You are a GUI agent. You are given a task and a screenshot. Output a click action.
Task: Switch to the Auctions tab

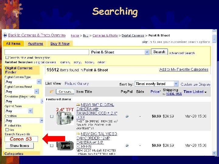pyautogui.click(x=36, y=44)
